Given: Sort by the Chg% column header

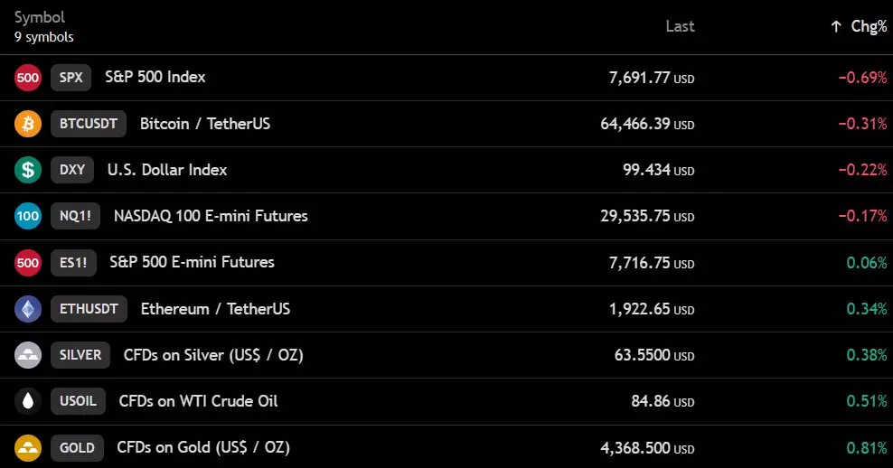Looking at the screenshot, I should [869, 26].
